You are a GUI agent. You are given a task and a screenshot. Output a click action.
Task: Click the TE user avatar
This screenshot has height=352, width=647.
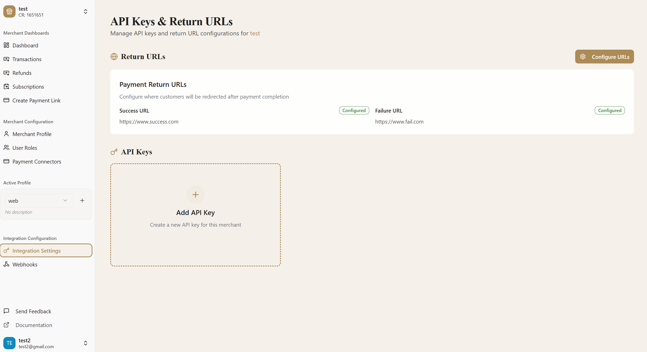click(9, 343)
